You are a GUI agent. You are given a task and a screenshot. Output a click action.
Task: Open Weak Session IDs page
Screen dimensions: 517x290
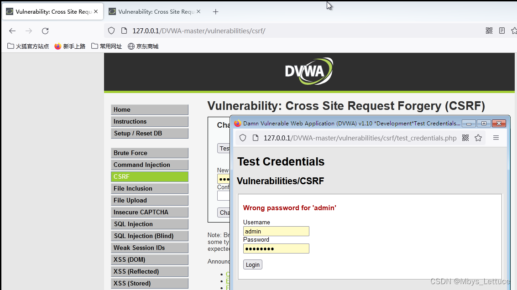pyautogui.click(x=150, y=248)
